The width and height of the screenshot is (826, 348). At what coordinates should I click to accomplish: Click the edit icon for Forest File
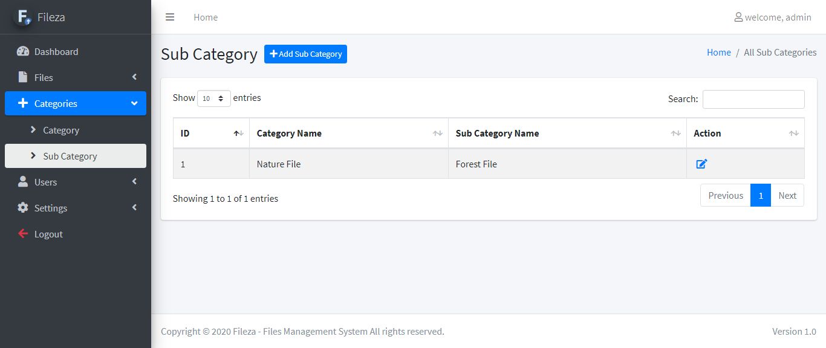coord(701,164)
